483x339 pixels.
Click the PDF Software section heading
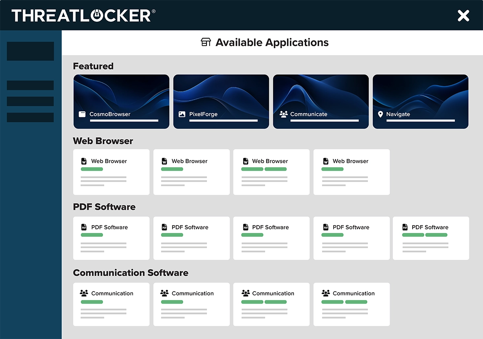pos(104,207)
